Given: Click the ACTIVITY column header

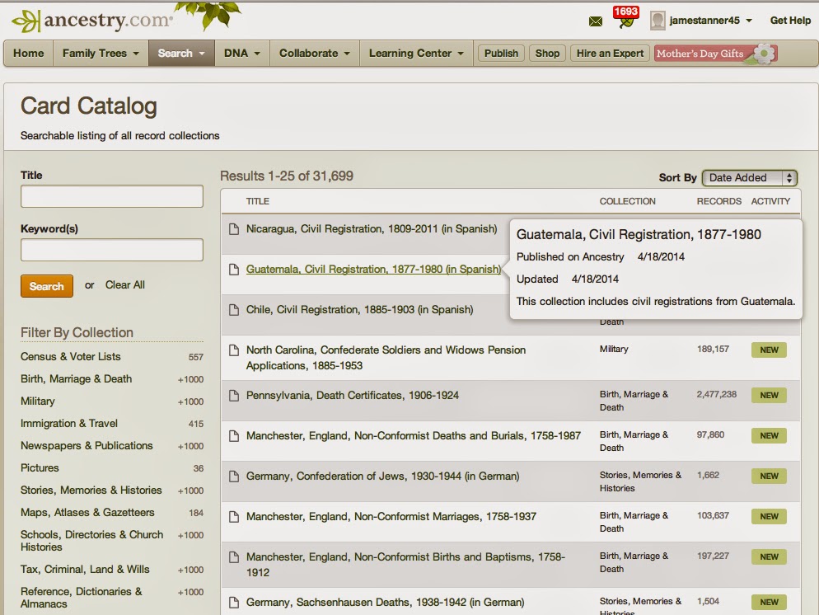Looking at the screenshot, I should click(x=770, y=201).
